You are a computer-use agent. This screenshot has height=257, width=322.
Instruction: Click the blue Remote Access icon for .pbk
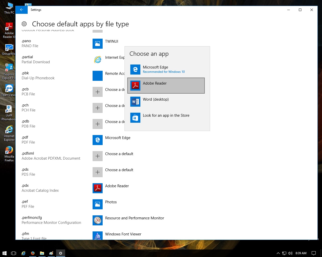(x=98, y=76)
